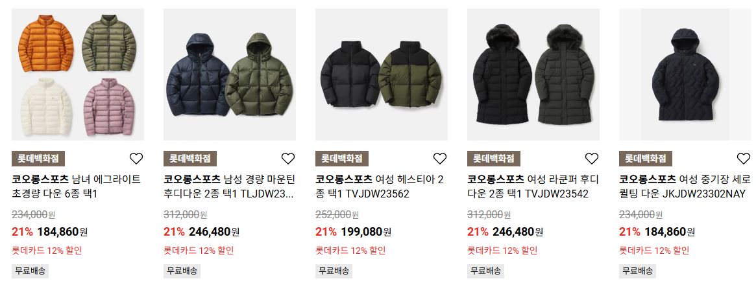Toggle wishlist heart for the Raccoon Fur hooded down

592,158
